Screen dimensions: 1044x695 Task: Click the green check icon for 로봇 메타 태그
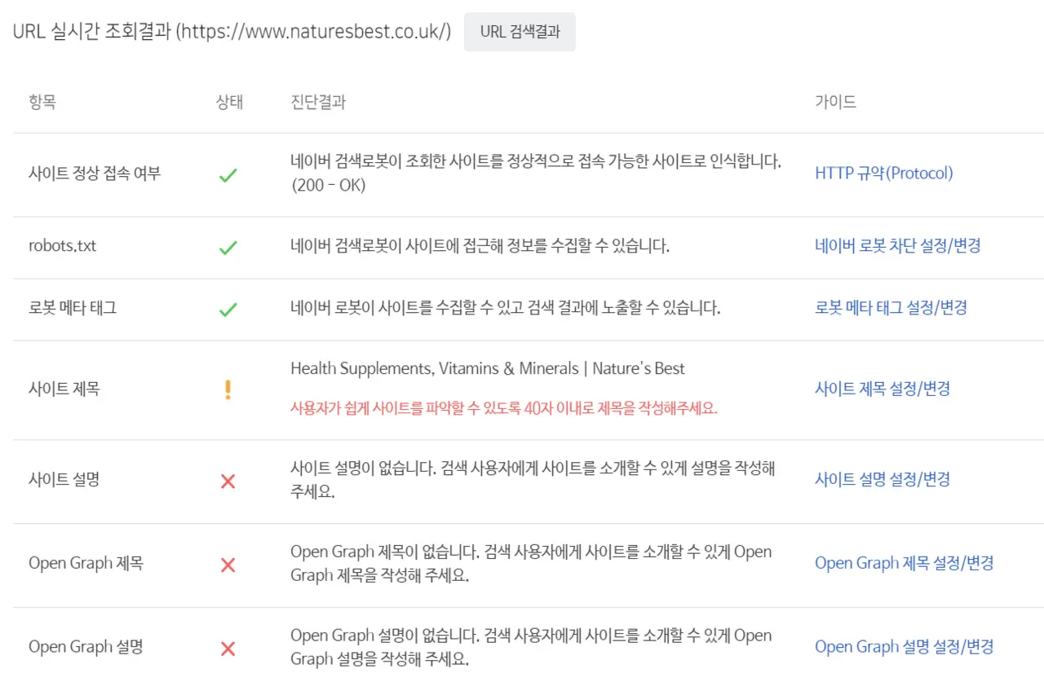point(228,307)
